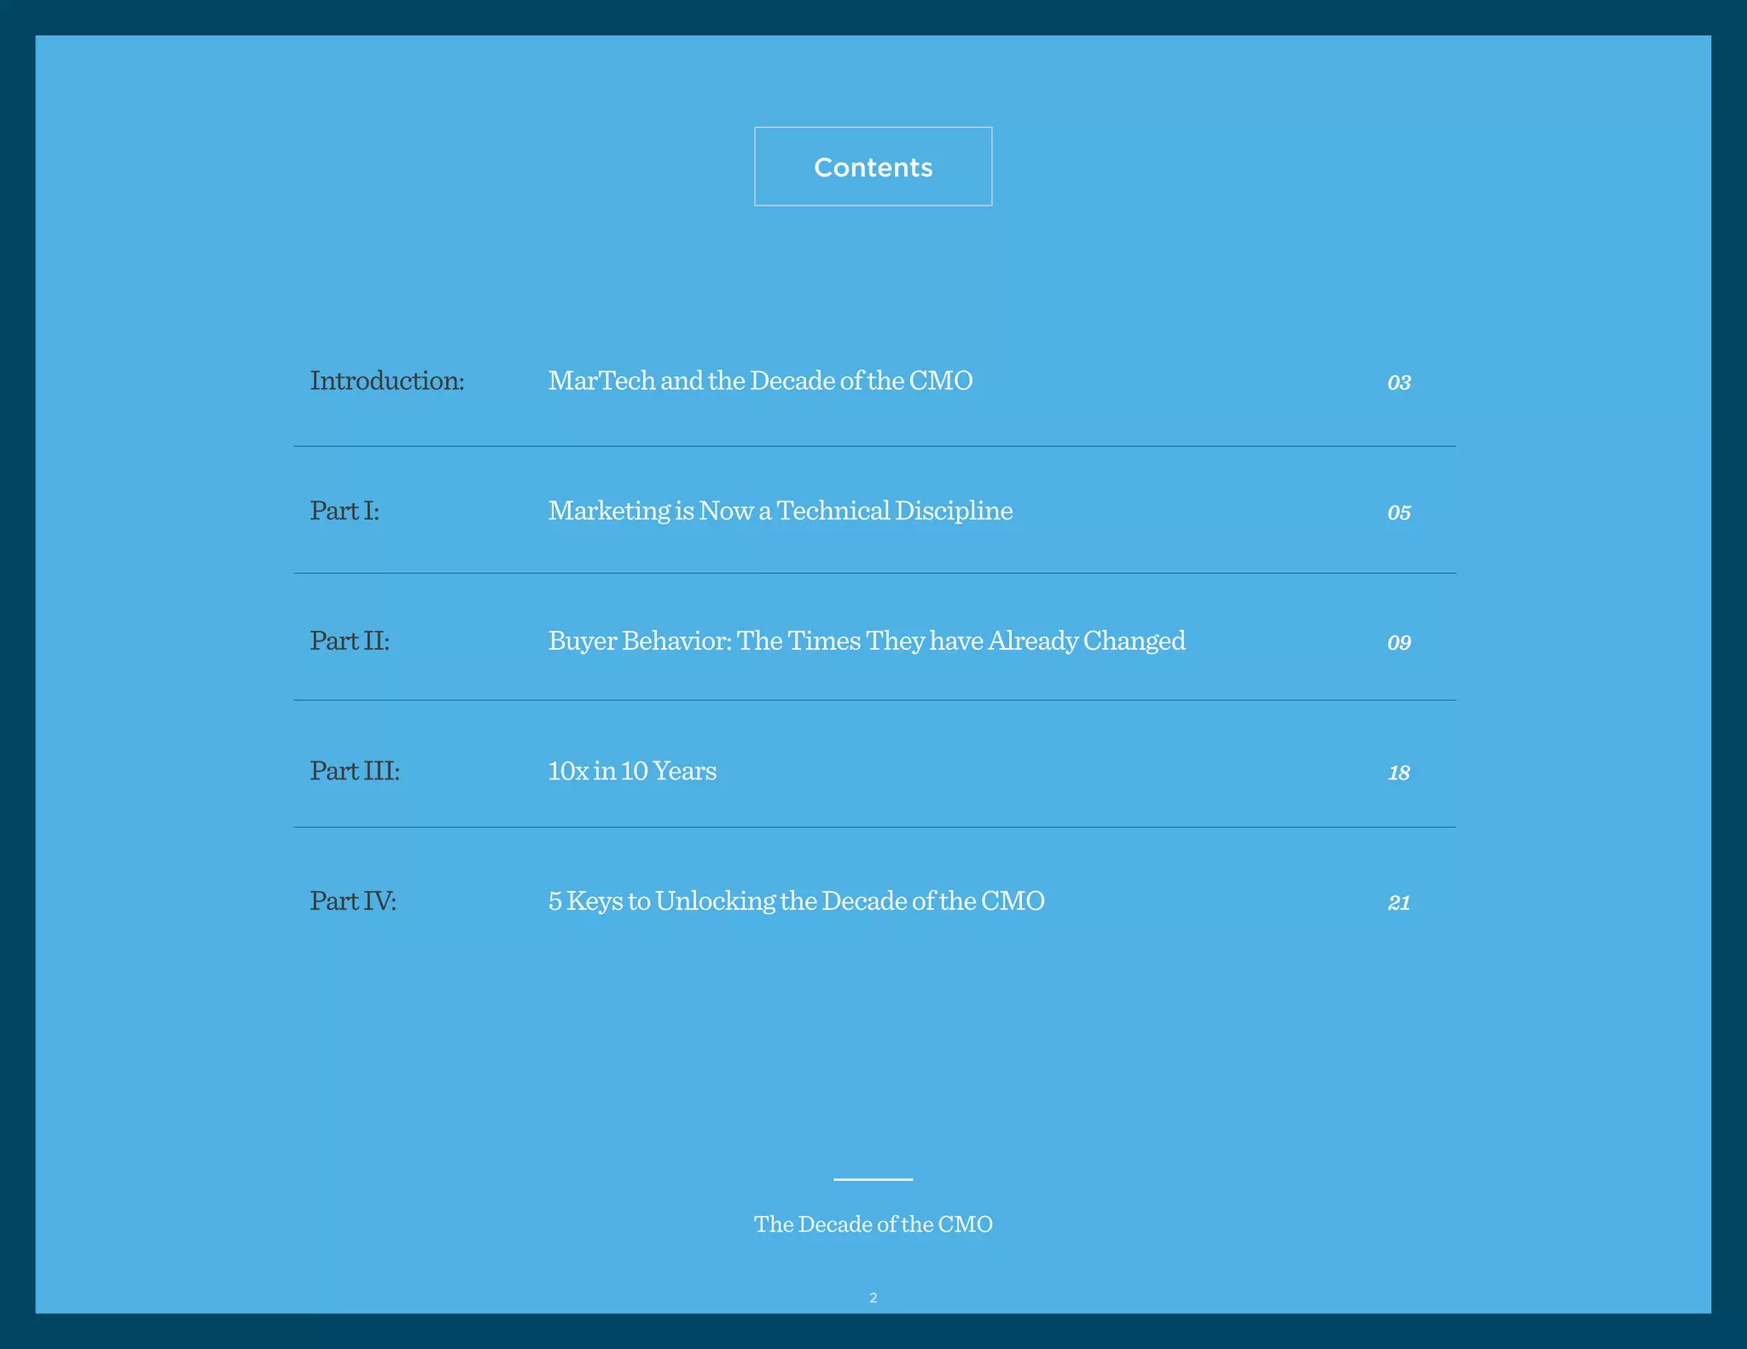Image resolution: width=1747 pixels, height=1349 pixels.
Task: Click the short white divider above footer
Action: click(873, 1179)
